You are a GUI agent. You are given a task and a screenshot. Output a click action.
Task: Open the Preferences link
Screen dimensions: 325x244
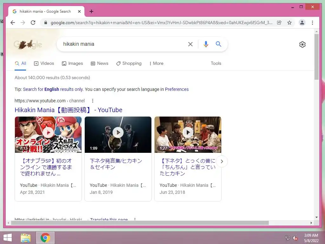click(x=177, y=89)
